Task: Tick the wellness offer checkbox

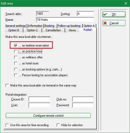Action: [16, 57]
